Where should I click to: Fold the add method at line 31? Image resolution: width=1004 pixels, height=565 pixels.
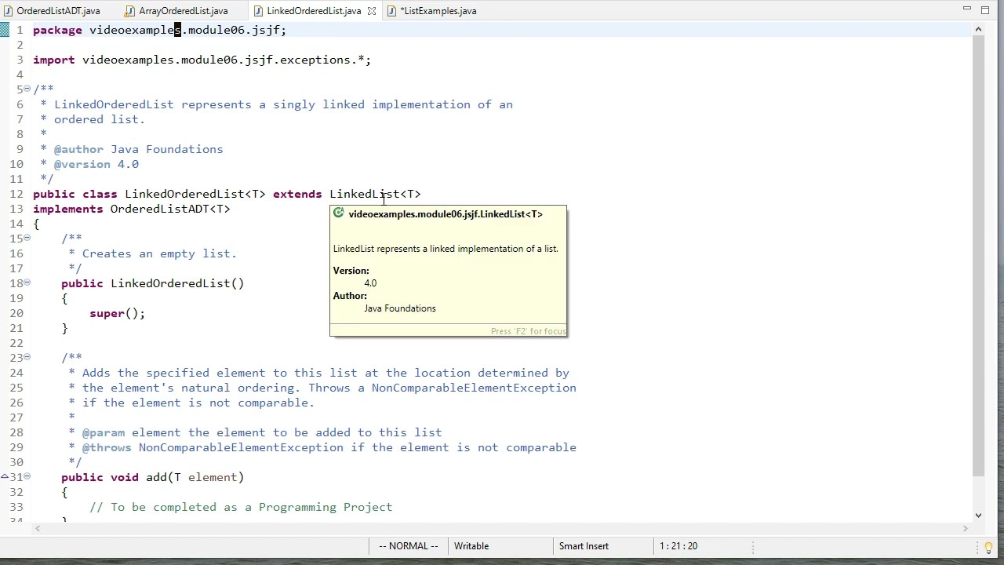[x=27, y=476]
